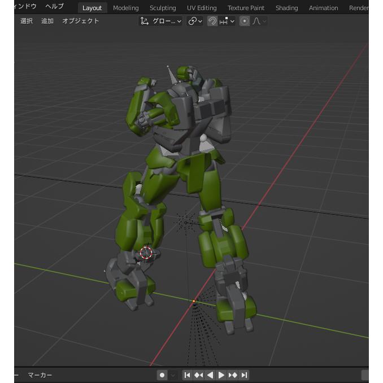Toggle the snap magnet icon
The width and height of the screenshot is (383, 383).
[212, 21]
